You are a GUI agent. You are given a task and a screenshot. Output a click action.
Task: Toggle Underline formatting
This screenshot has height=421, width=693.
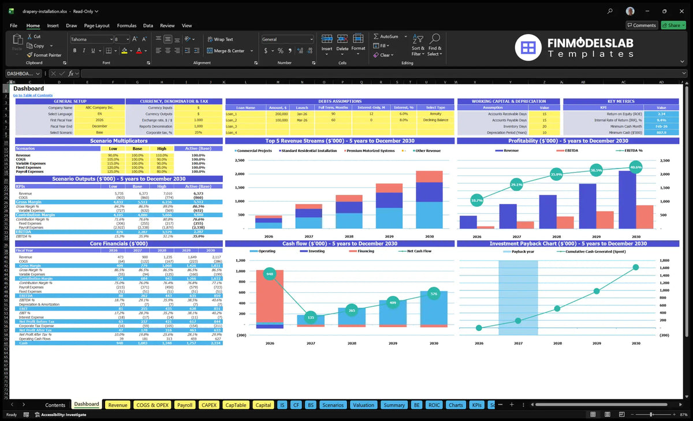[94, 51]
